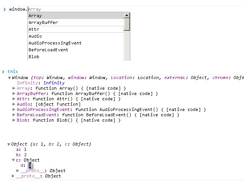
Task: Click 'function Array() { [native code] }' text
Action: coord(80,88)
